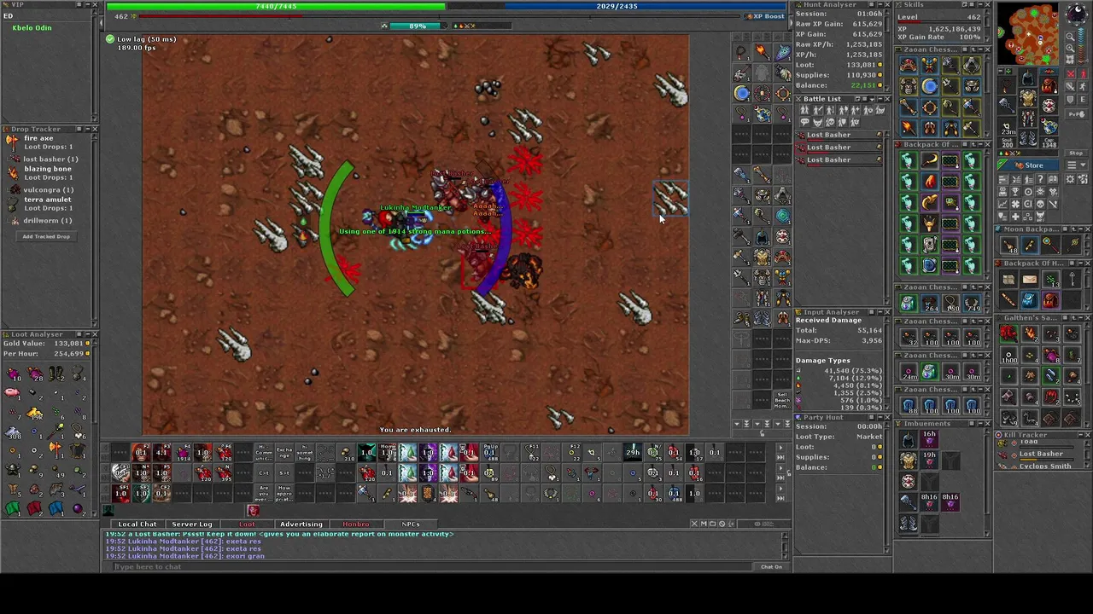Click the amulet equipment slot
The height and width of the screenshot is (614, 1093).
pos(1006,84)
